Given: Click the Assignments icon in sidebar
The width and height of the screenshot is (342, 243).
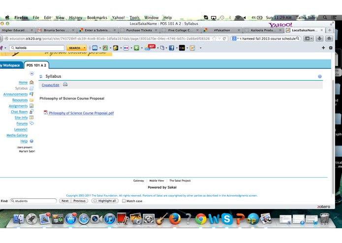Looking at the screenshot, I should click(x=31, y=106).
